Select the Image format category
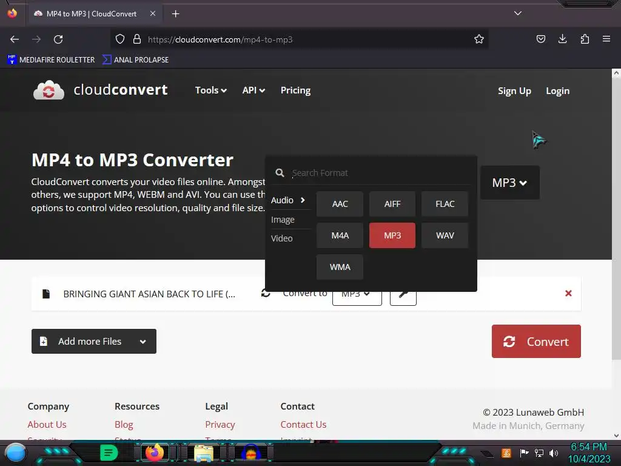The width and height of the screenshot is (621, 466). (283, 220)
